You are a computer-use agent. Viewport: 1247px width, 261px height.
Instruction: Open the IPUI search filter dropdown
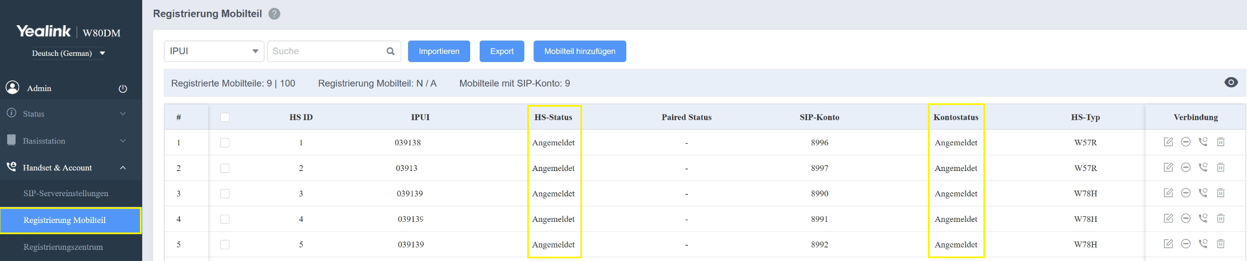213,51
